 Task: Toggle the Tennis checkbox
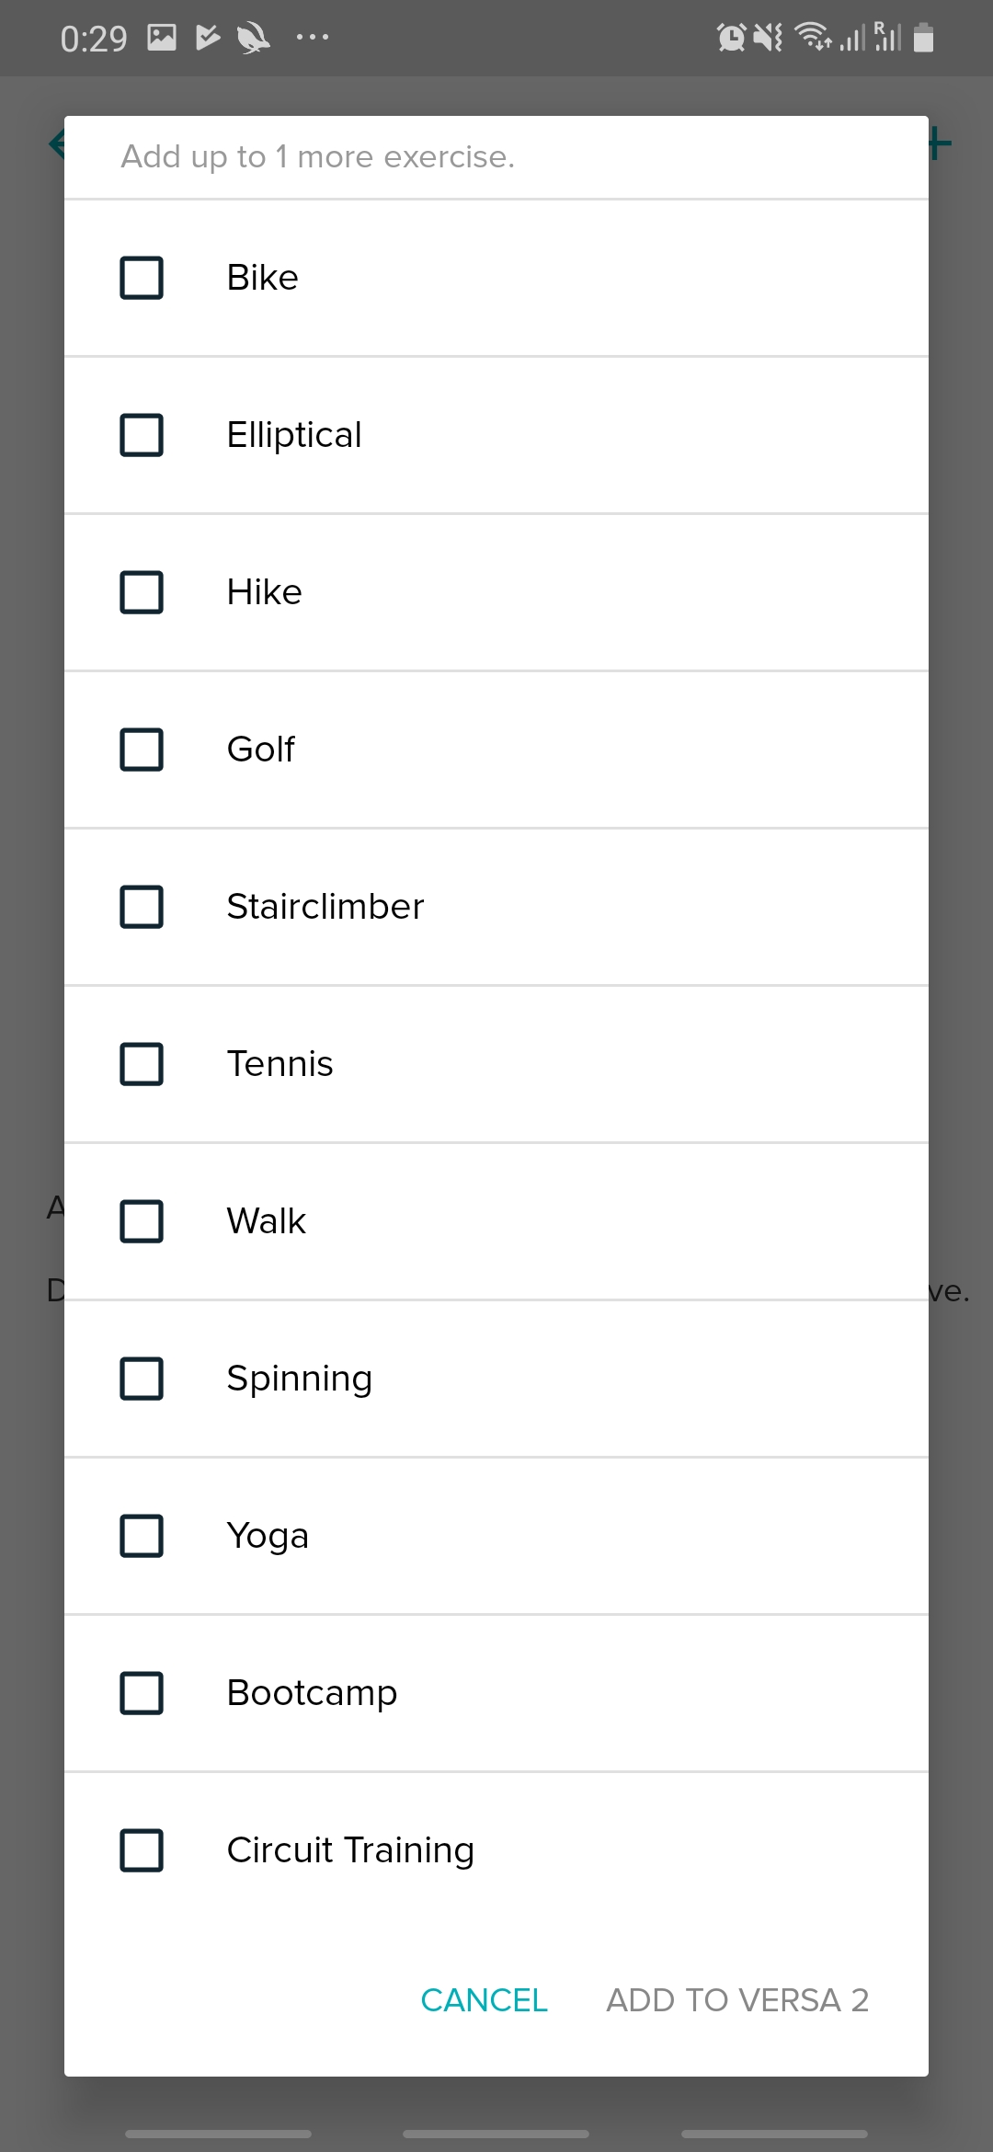tap(142, 1064)
